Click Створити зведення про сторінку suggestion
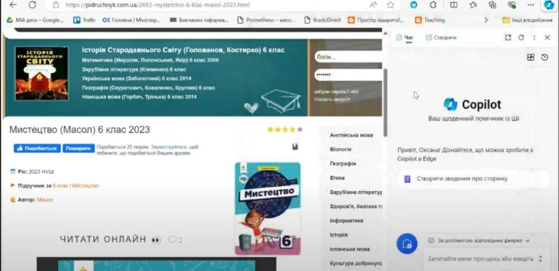The image size is (559, 271). 474,179
